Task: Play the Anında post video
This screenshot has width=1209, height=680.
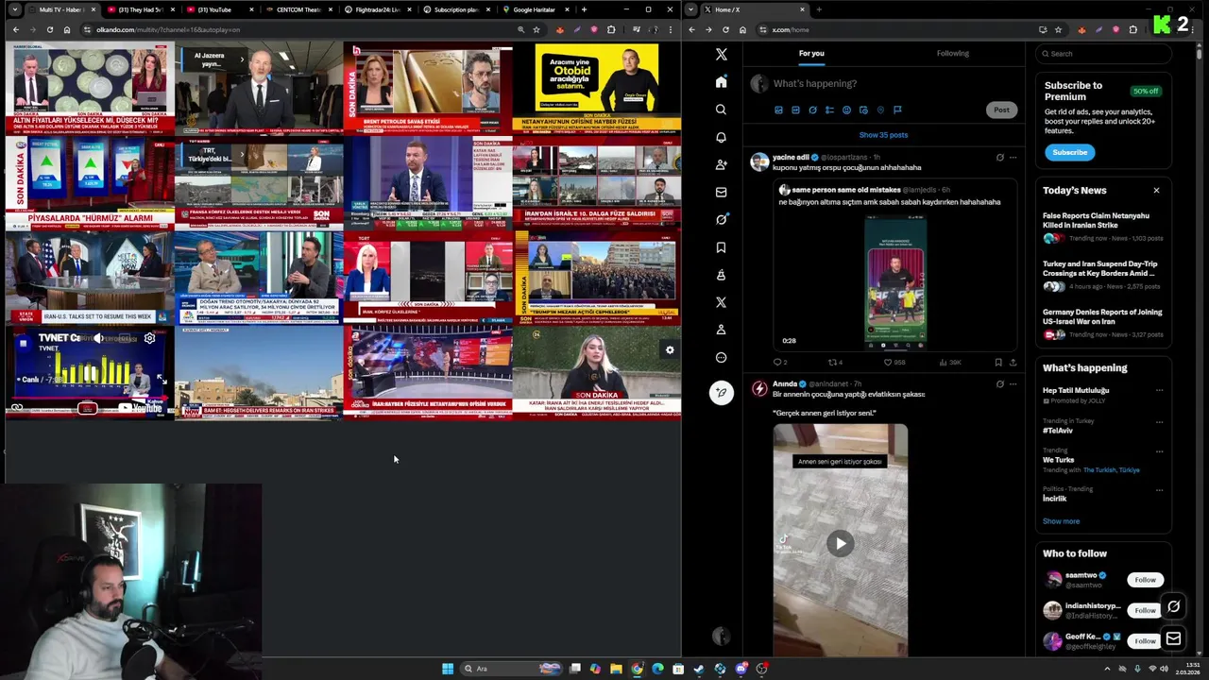Action: coord(840,543)
